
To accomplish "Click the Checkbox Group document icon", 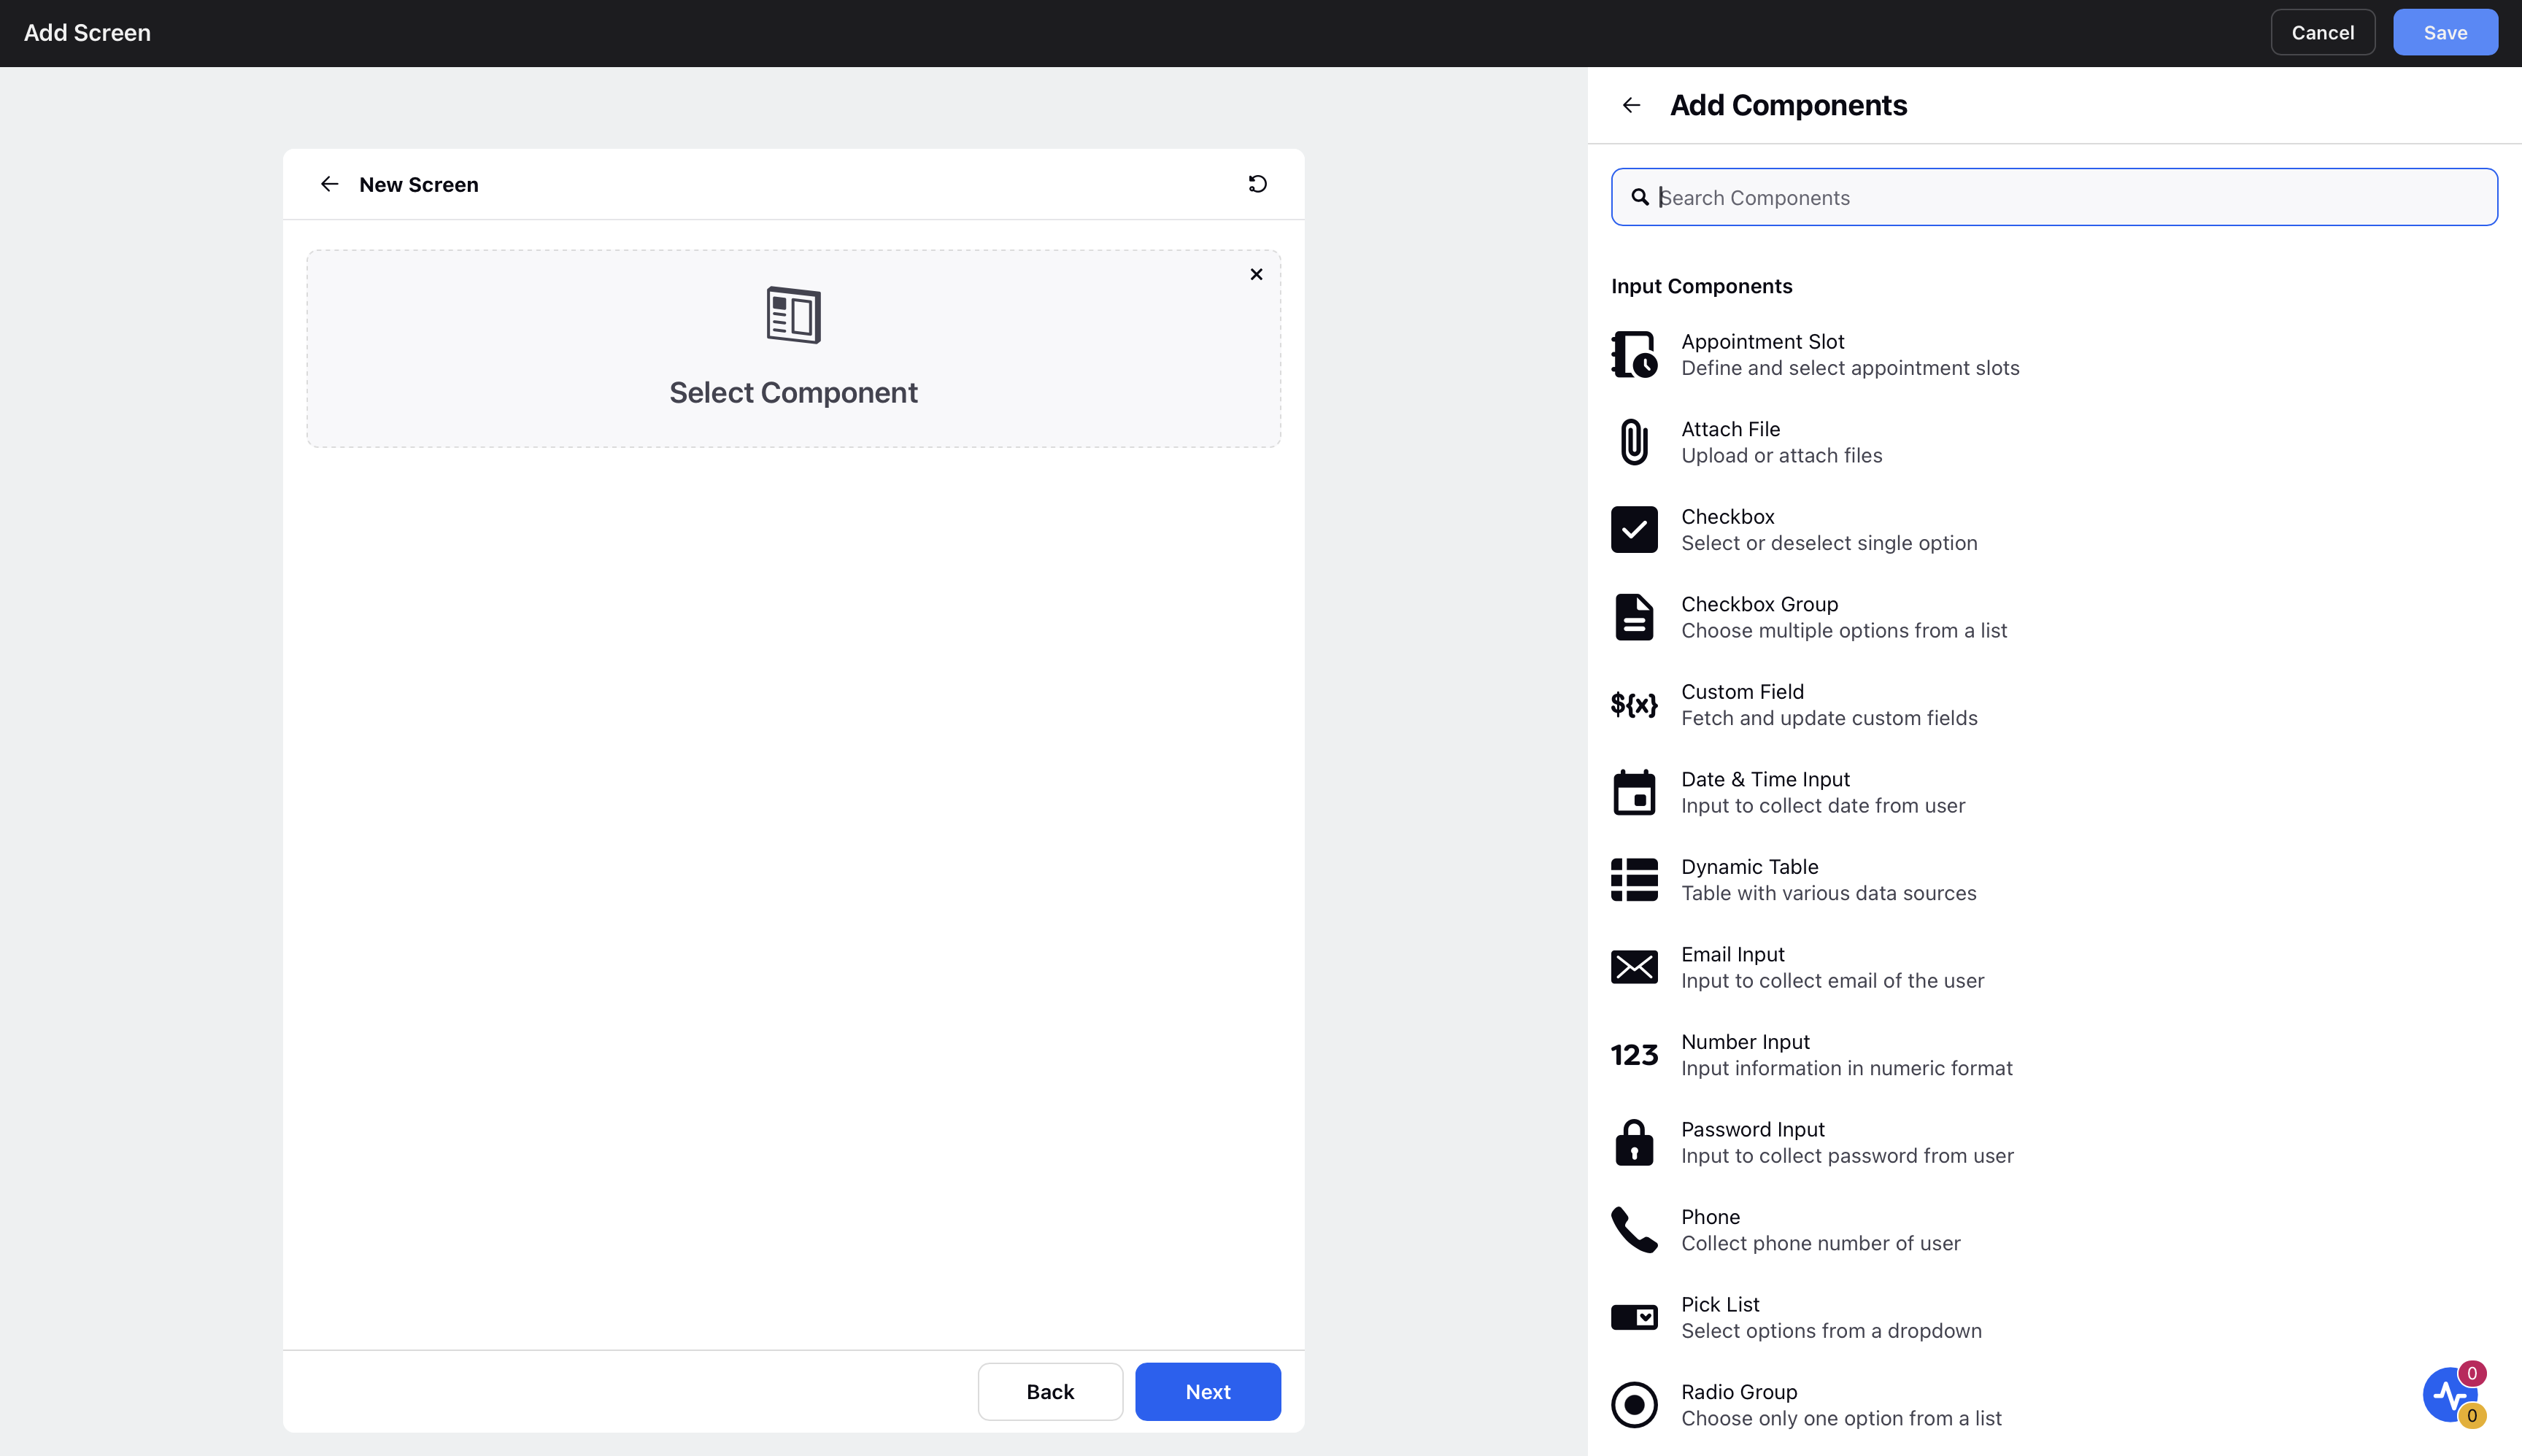I will coord(1634,617).
